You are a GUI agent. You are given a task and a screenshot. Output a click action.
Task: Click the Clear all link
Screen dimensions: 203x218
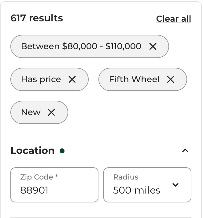pyautogui.click(x=173, y=19)
